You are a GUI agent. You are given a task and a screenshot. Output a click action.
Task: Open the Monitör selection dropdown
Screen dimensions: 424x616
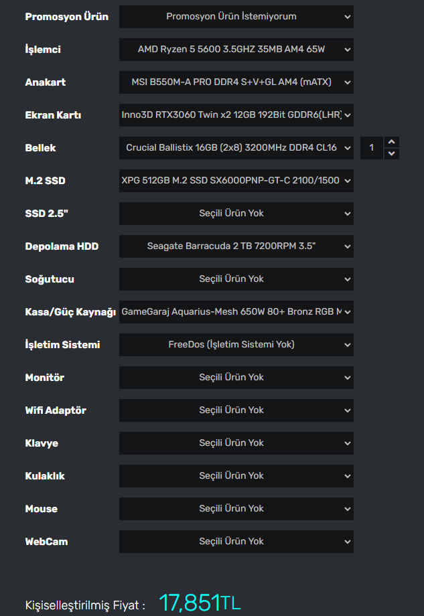click(236, 378)
